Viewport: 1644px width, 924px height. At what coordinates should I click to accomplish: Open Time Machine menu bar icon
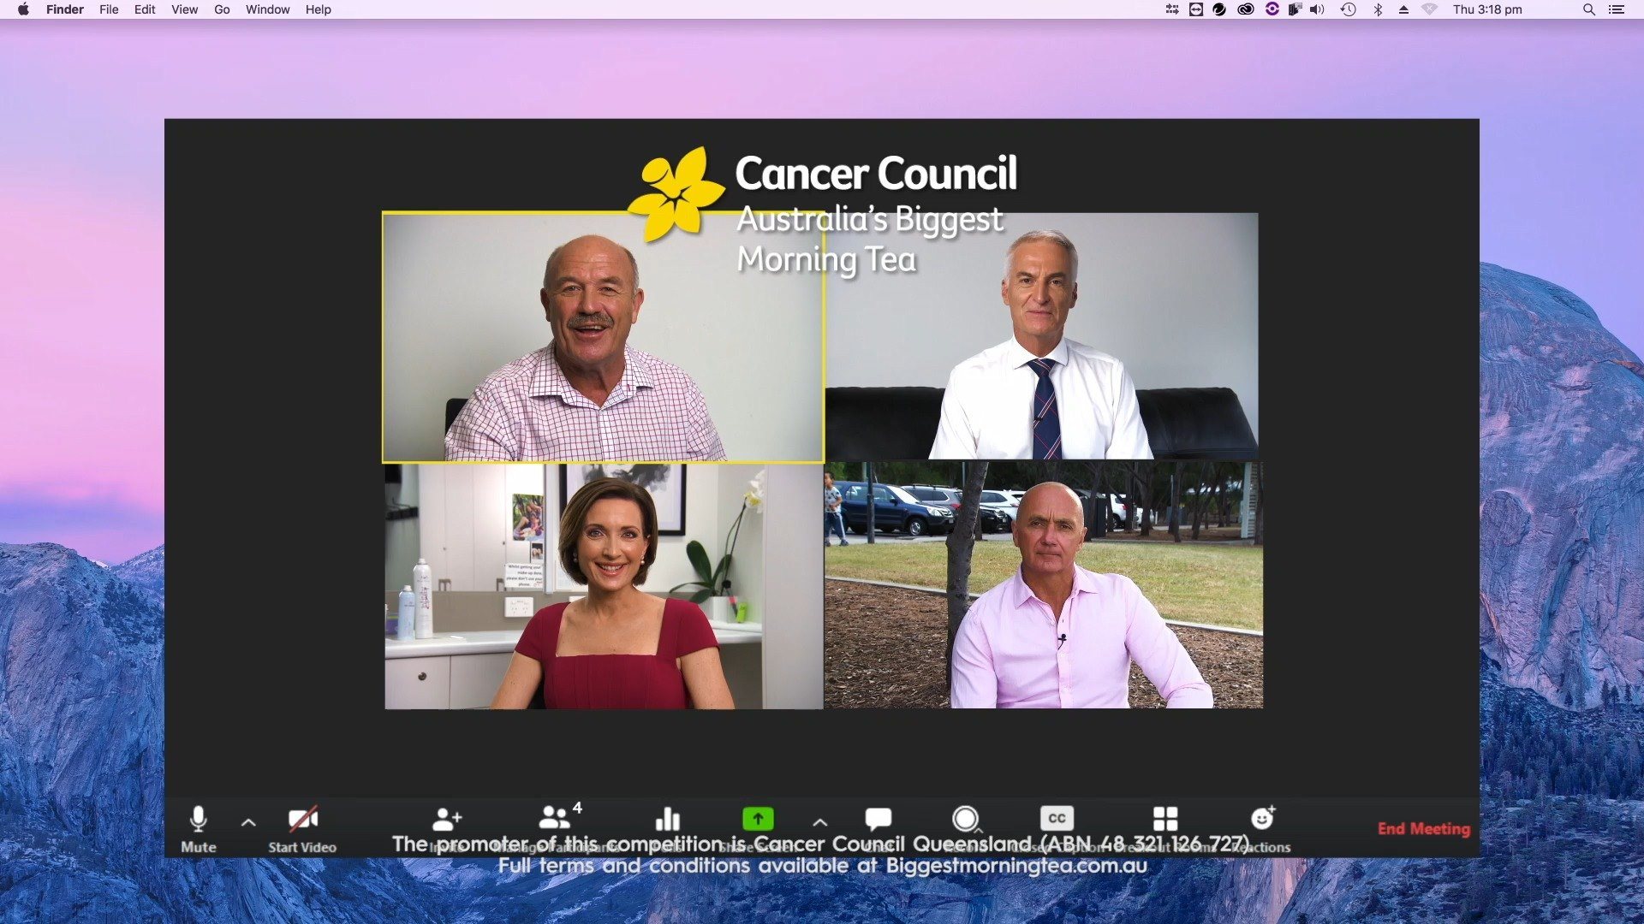pos(1349,9)
